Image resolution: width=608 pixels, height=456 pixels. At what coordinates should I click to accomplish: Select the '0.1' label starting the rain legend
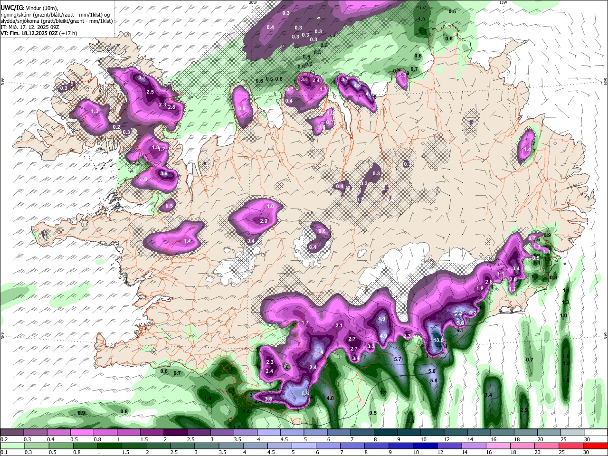point(4,453)
